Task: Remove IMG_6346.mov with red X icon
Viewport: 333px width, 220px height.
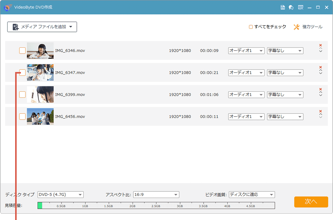Action: click(x=321, y=45)
